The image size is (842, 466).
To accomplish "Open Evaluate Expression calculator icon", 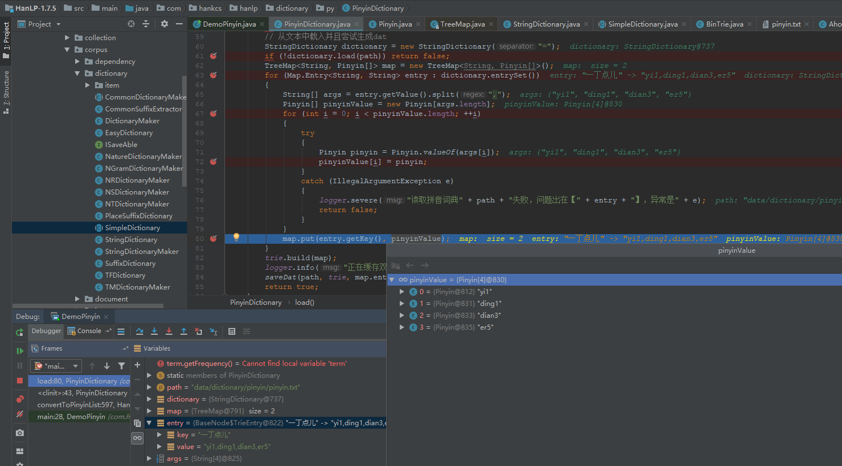I will click(x=232, y=331).
